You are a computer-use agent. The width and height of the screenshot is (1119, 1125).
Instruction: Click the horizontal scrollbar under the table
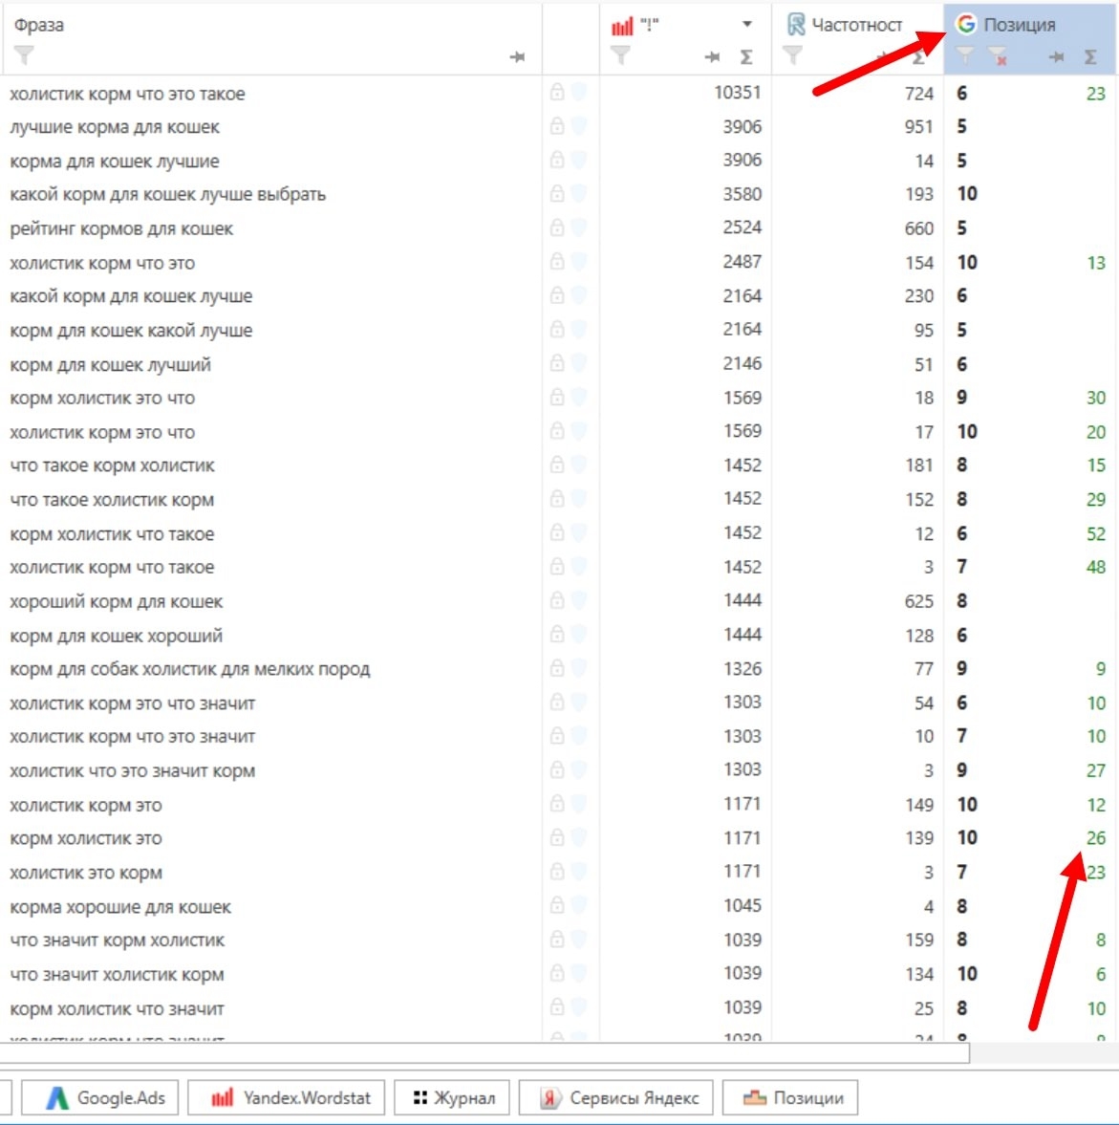coord(484,1053)
